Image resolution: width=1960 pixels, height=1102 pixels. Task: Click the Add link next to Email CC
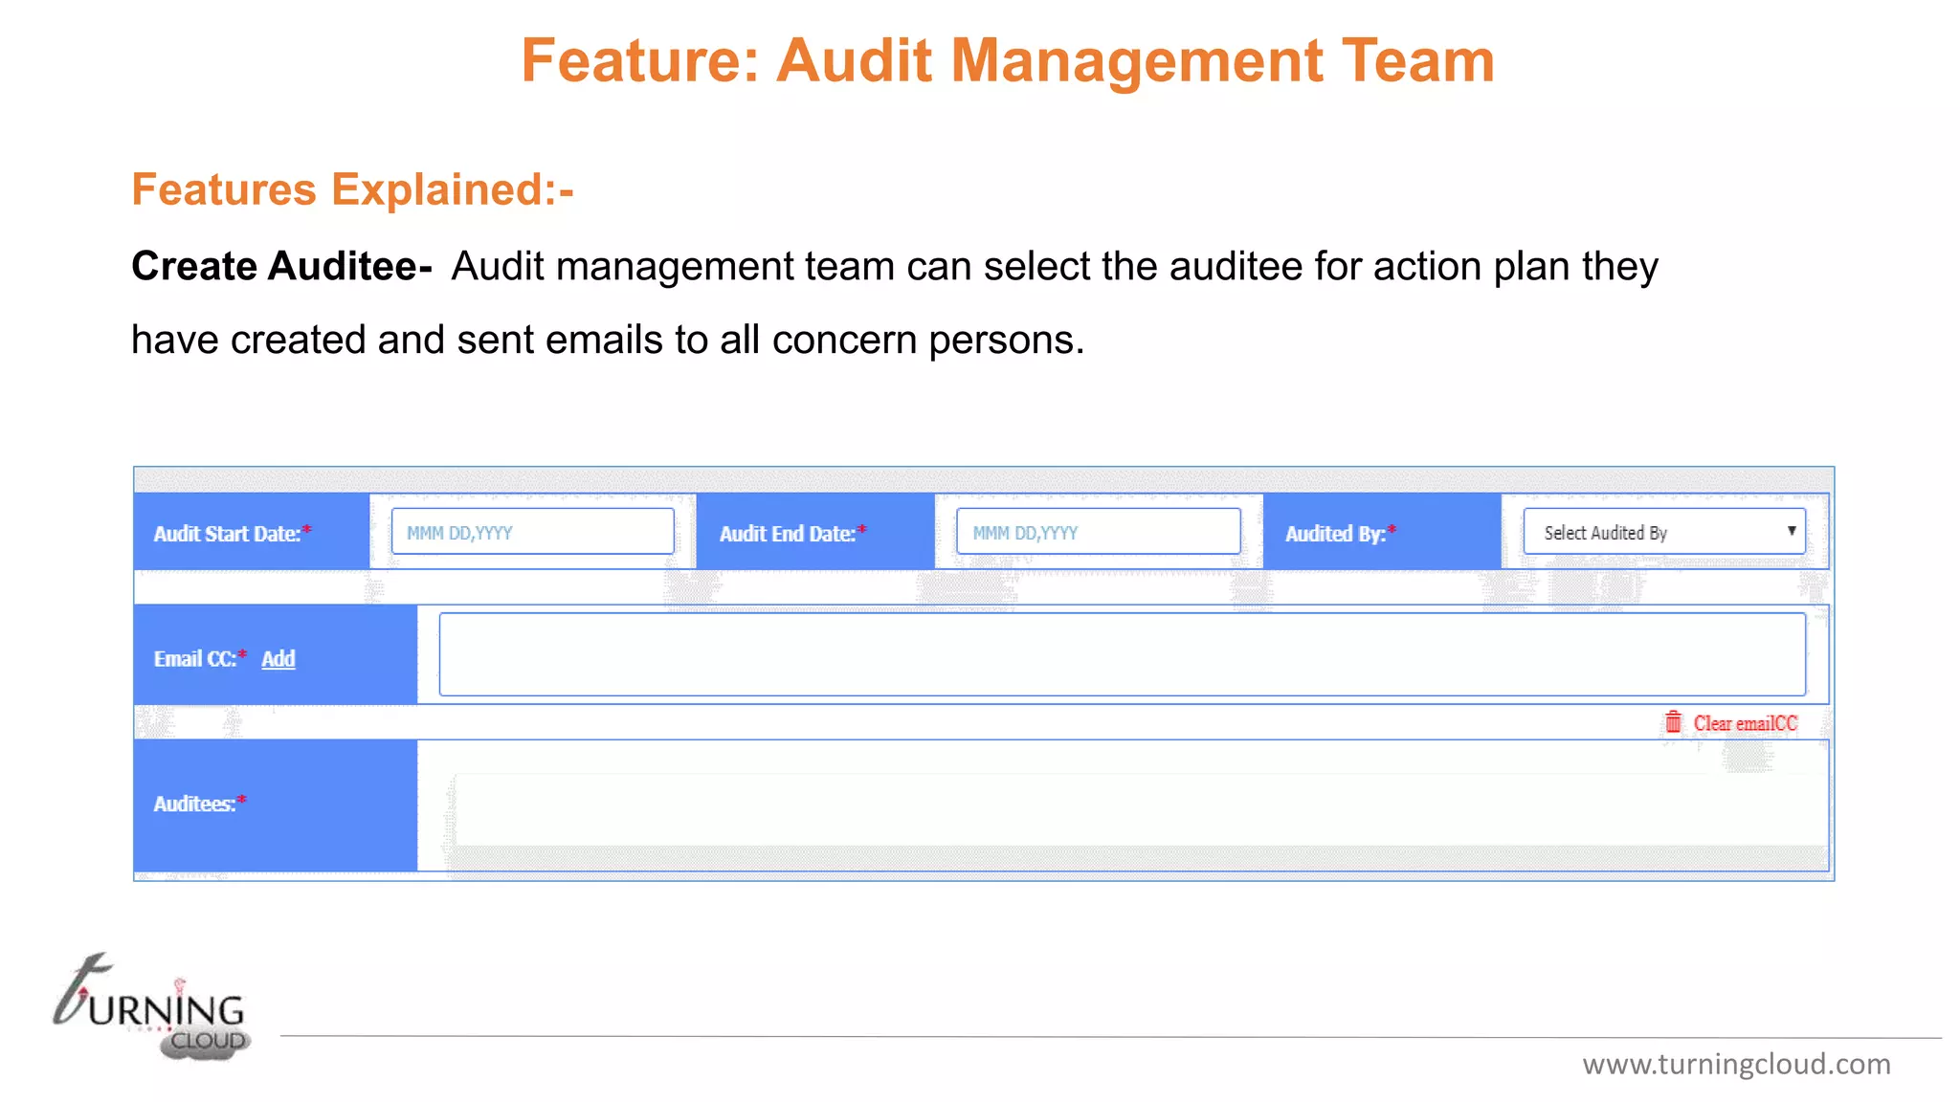278,658
